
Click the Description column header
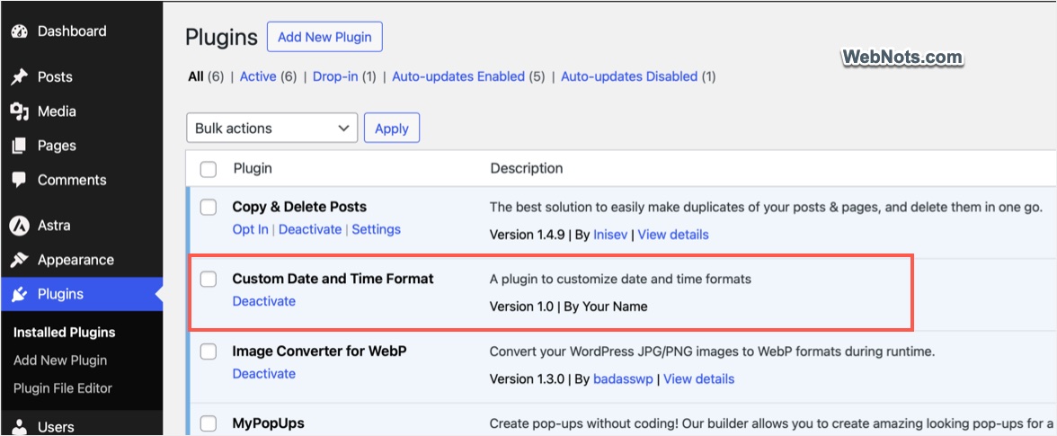tap(527, 168)
